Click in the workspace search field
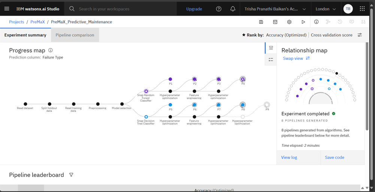The height and width of the screenshot is (192, 375). 124,9
